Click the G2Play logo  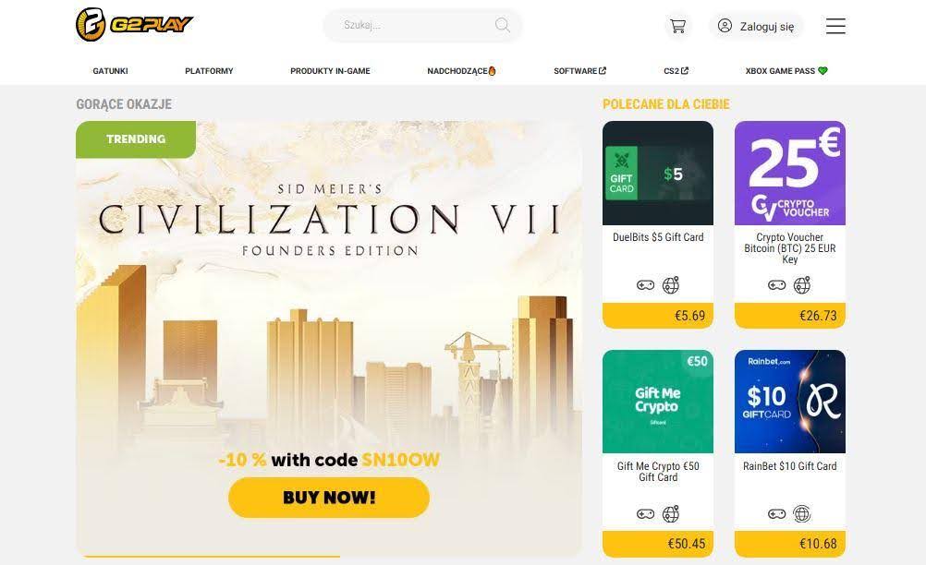click(134, 25)
